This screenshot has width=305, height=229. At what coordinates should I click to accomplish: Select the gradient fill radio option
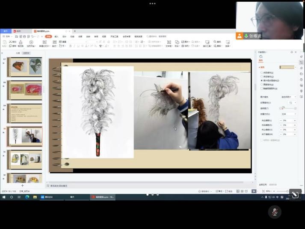point(262,77)
